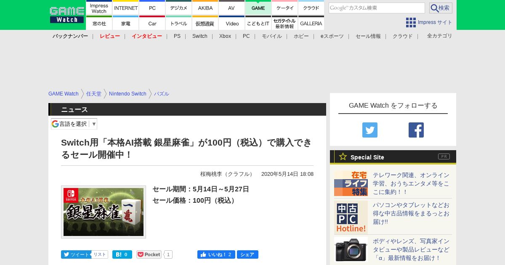Viewport: 505px width, 265px height.
Task: Open the Twitter follow icon
Action: pos(370,130)
